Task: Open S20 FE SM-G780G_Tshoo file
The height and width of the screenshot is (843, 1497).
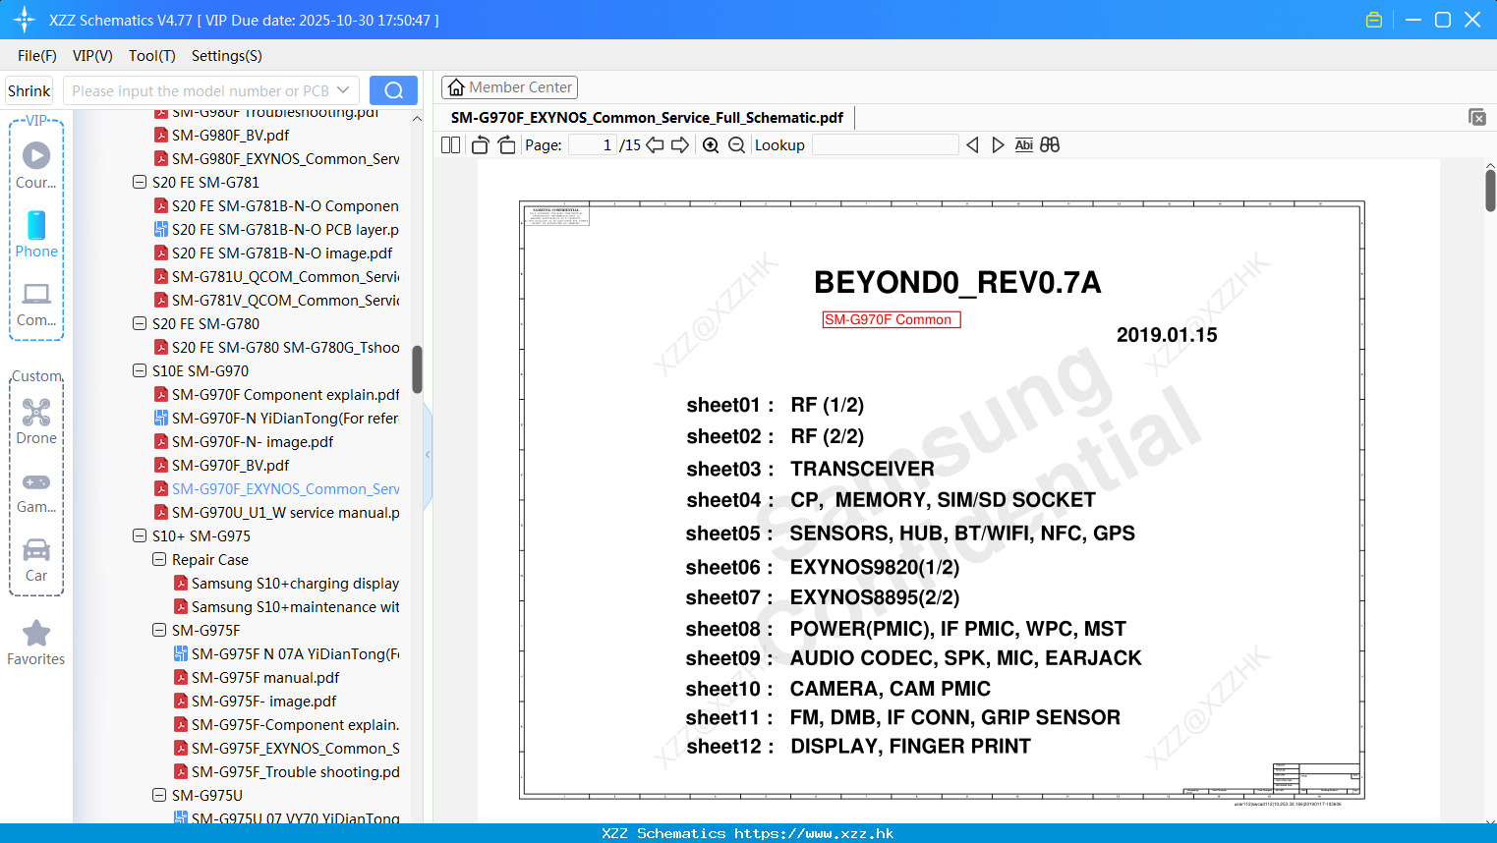Action: (276, 347)
